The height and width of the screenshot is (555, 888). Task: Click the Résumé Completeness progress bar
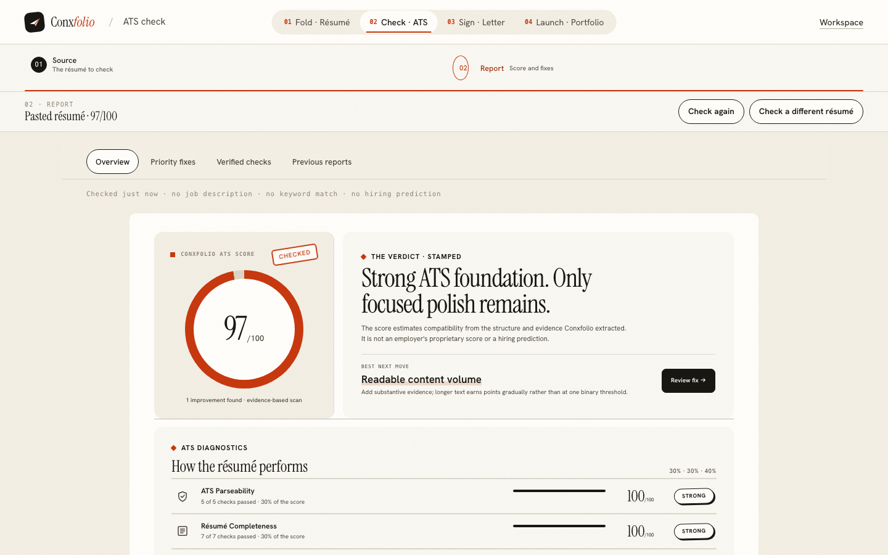click(x=559, y=526)
